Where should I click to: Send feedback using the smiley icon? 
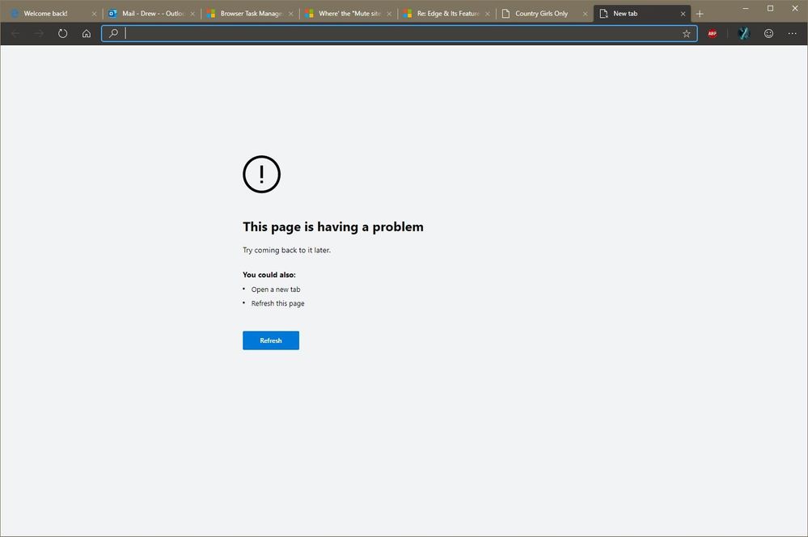coord(768,33)
